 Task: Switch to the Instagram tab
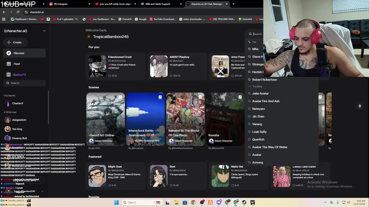pyautogui.click(x=69, y=4)
